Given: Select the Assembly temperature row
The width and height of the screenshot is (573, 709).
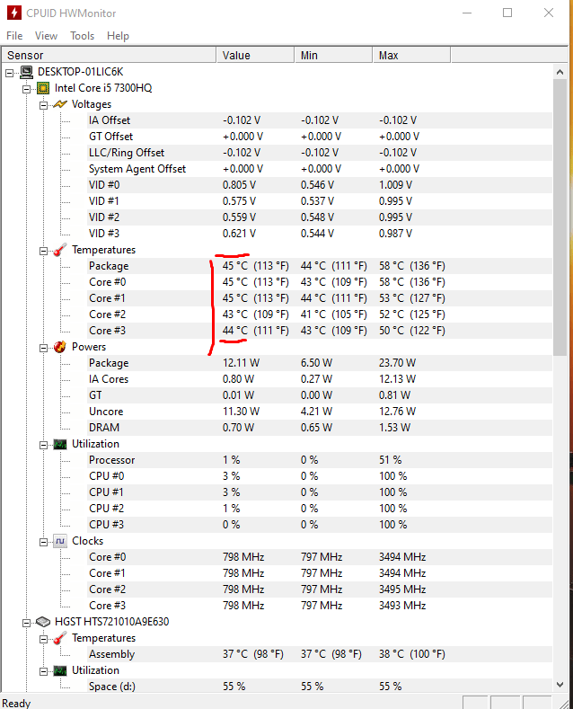Looking at the screenshot, I should pos(319,655).
